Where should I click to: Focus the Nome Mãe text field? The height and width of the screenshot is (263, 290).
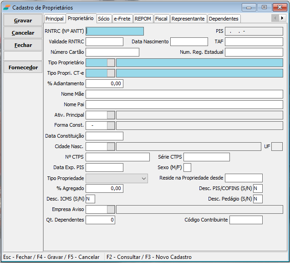184,94
